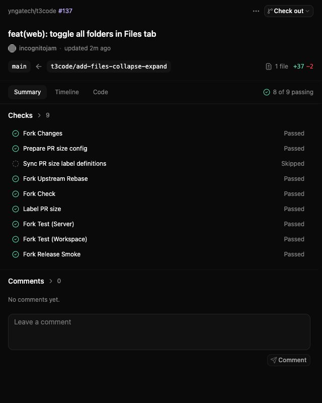This screenshot has height=403, width=322.
Task: Open the Fork Test (Server) check row
Action: tap(158, 224)
